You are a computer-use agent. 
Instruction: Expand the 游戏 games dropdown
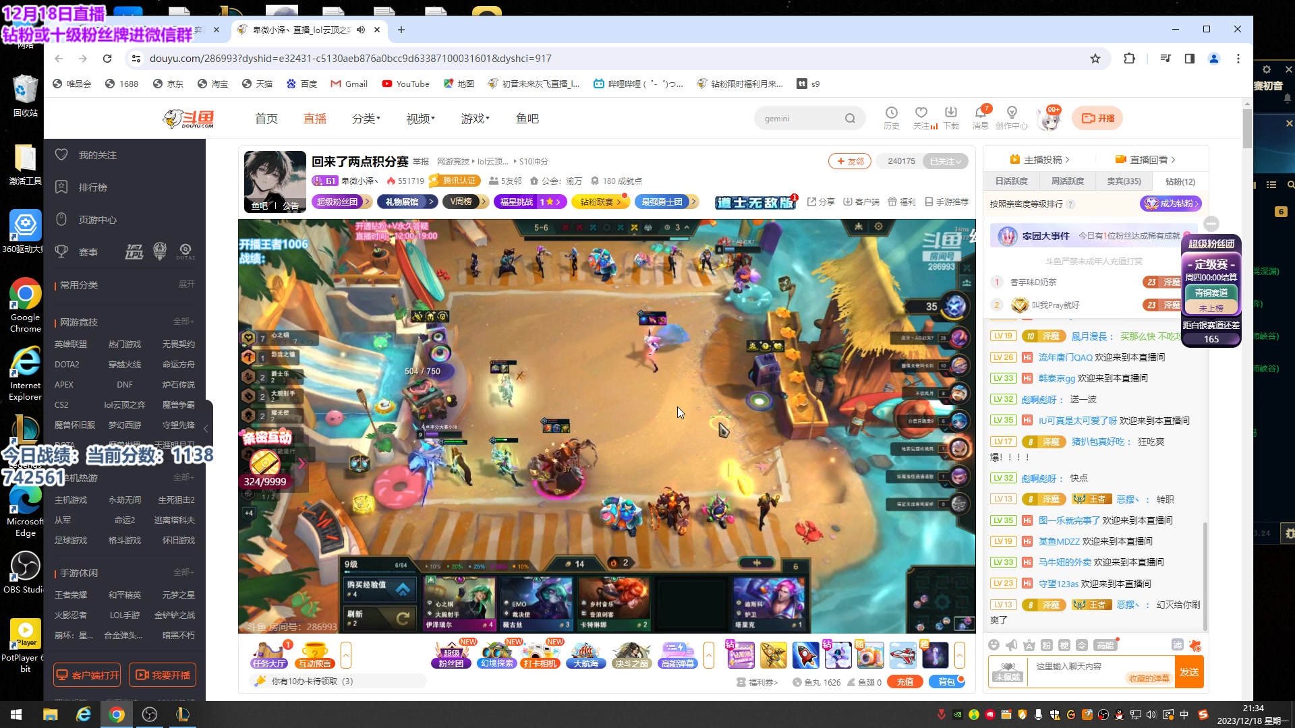[x=475, y=119]
